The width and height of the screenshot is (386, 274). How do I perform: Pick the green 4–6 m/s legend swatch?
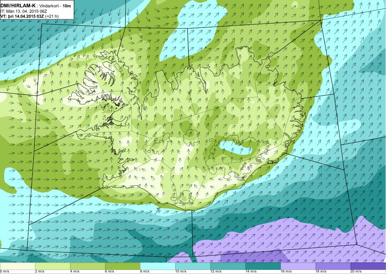click(x=88, y=266)
